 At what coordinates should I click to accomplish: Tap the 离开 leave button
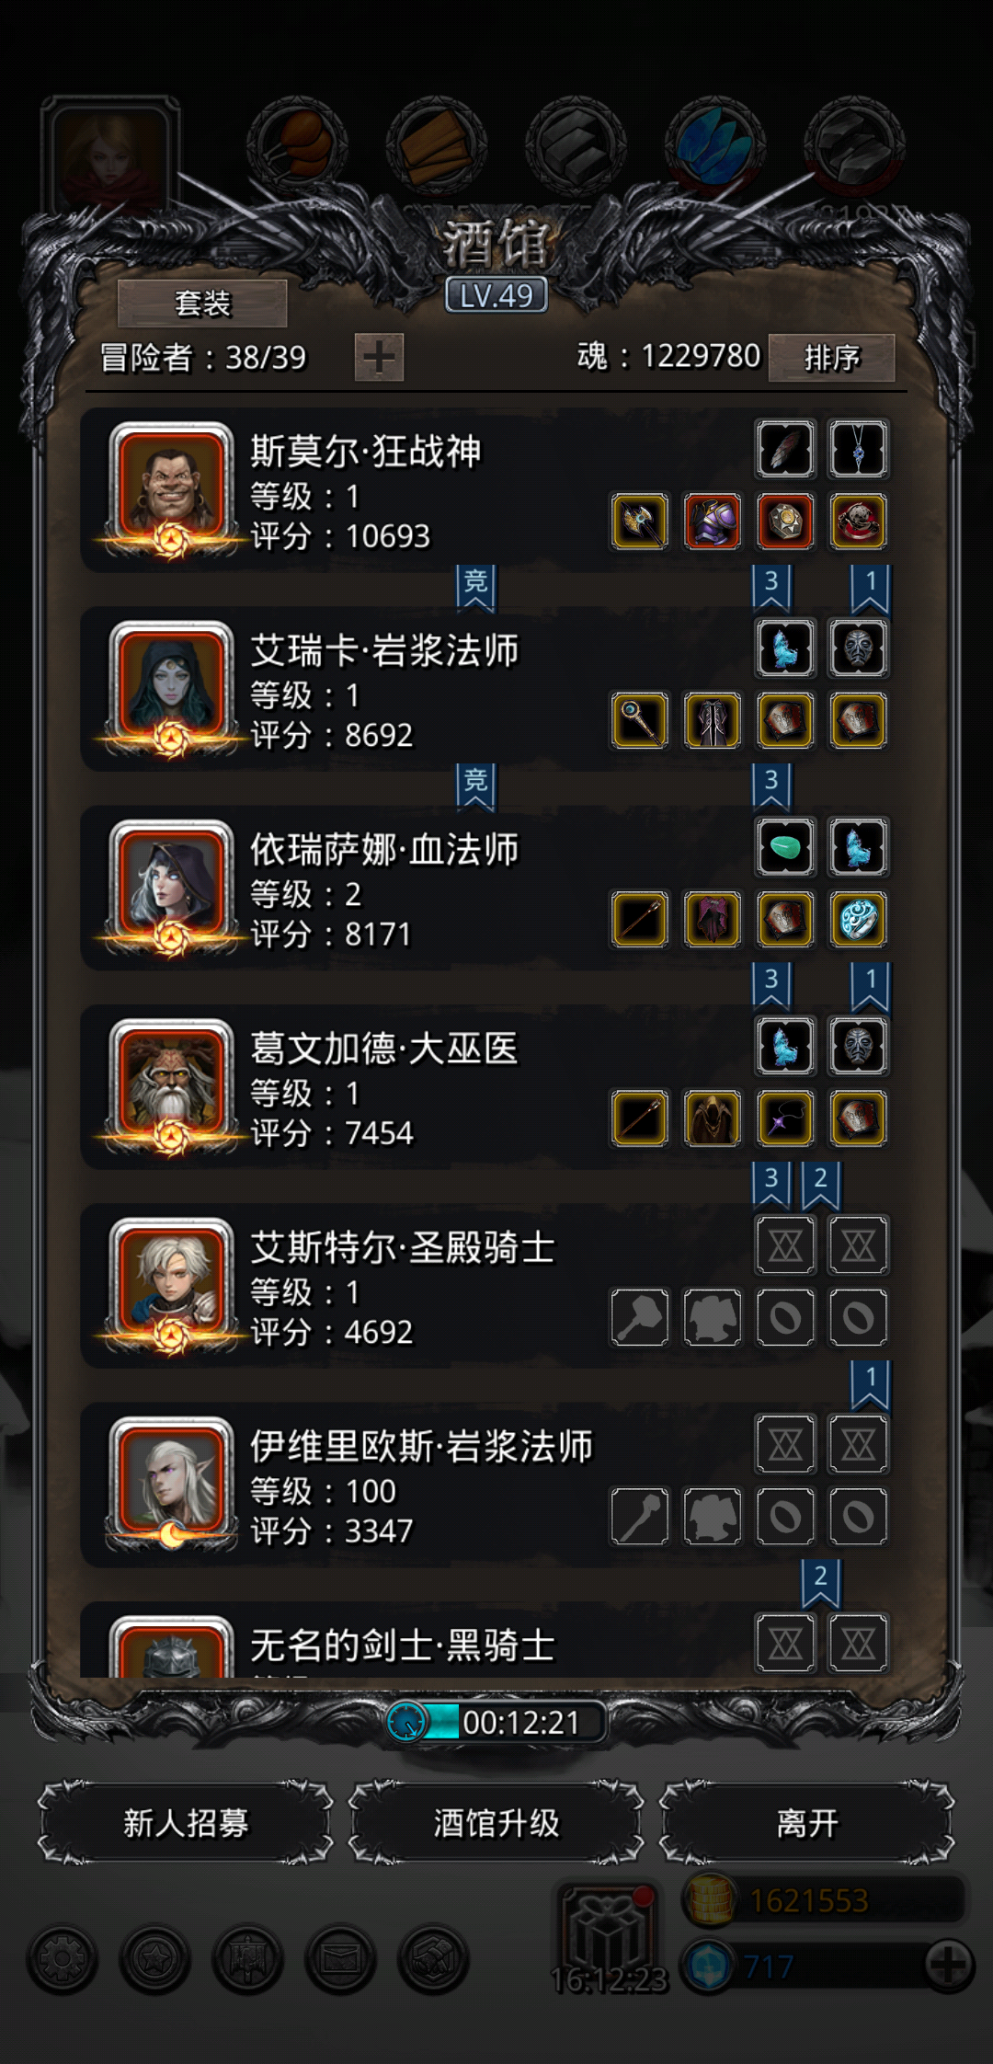[x=807, y=1822]
